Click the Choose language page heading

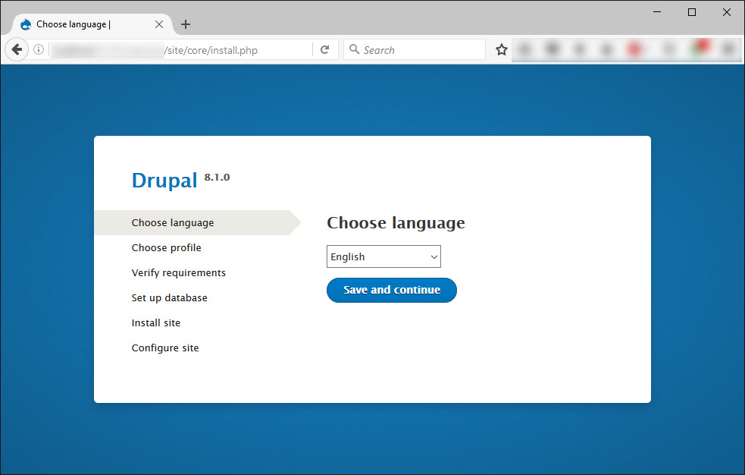(396, 222)
